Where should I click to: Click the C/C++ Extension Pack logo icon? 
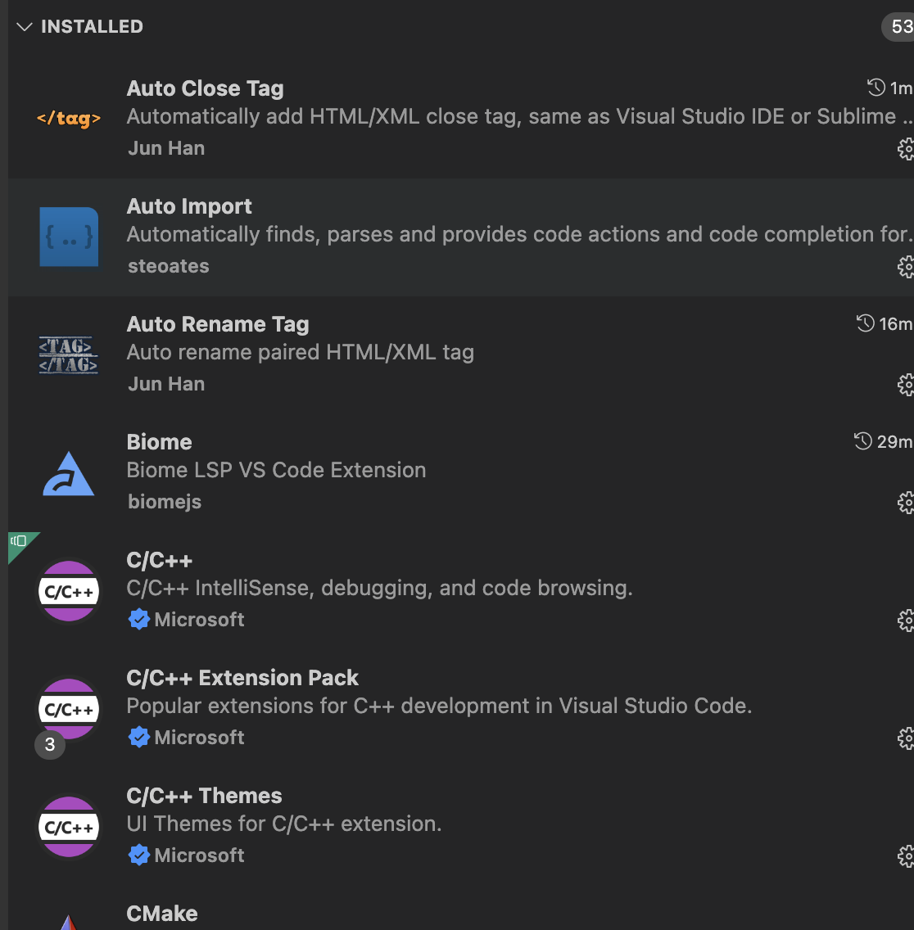69,709
